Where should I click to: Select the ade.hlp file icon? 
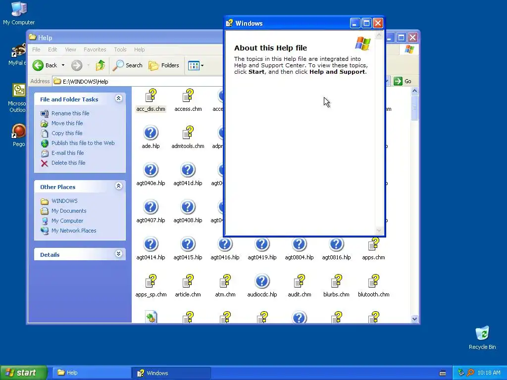point(151,133)
